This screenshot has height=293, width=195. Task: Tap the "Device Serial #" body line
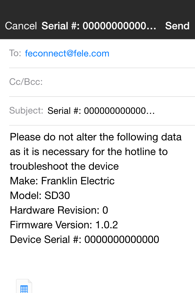coord(84,240)
